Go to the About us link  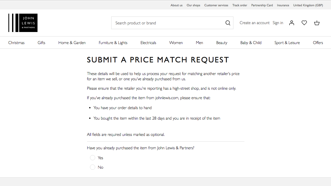[x=177, y=5]
